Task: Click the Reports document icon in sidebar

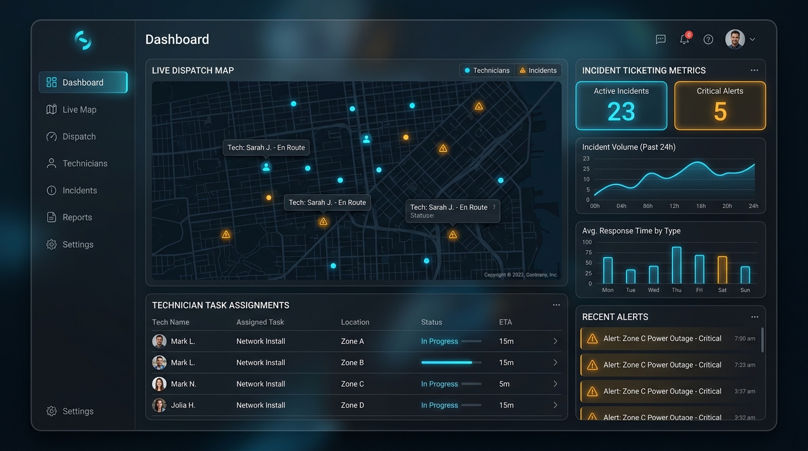Action: coord(52,217)
